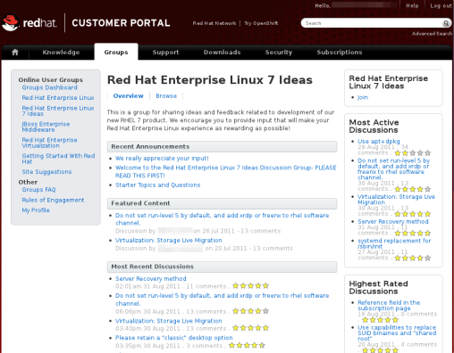Open the Downloads tab
The height and width of the screenshot is (353, 454).
point(223,53)
